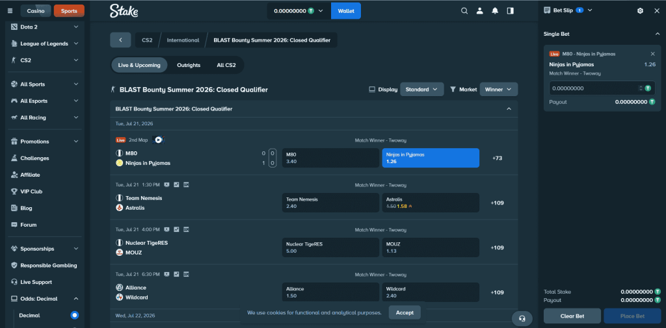
Task: Open the Display Standard dropdown
Action: click(421, 90)
